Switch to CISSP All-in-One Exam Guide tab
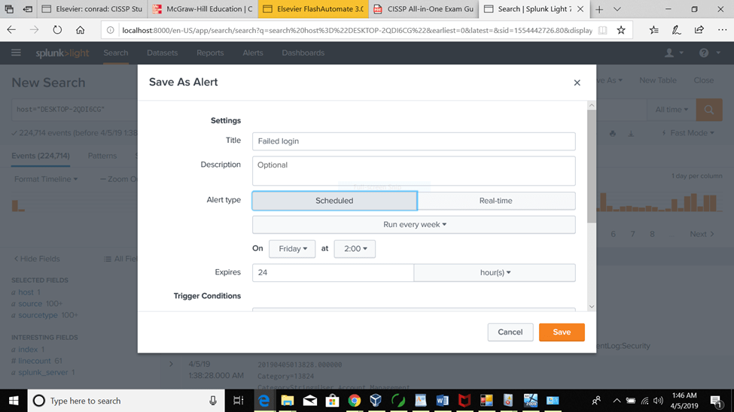The image size is (734, 412). 424,9
